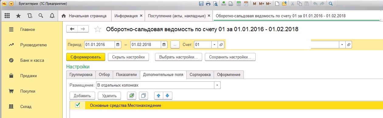This screenshot has height=118, width=383.
Task: Move field up with blue up arrow
Action: click(x=158, y=96)
